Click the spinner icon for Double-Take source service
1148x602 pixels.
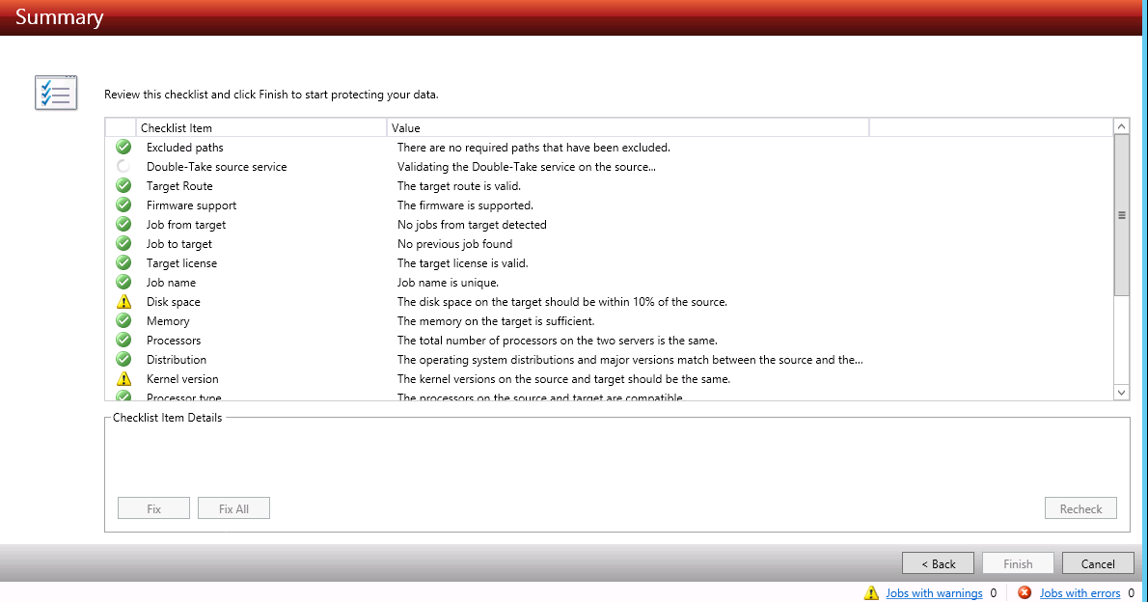click(x=123, y=166)
